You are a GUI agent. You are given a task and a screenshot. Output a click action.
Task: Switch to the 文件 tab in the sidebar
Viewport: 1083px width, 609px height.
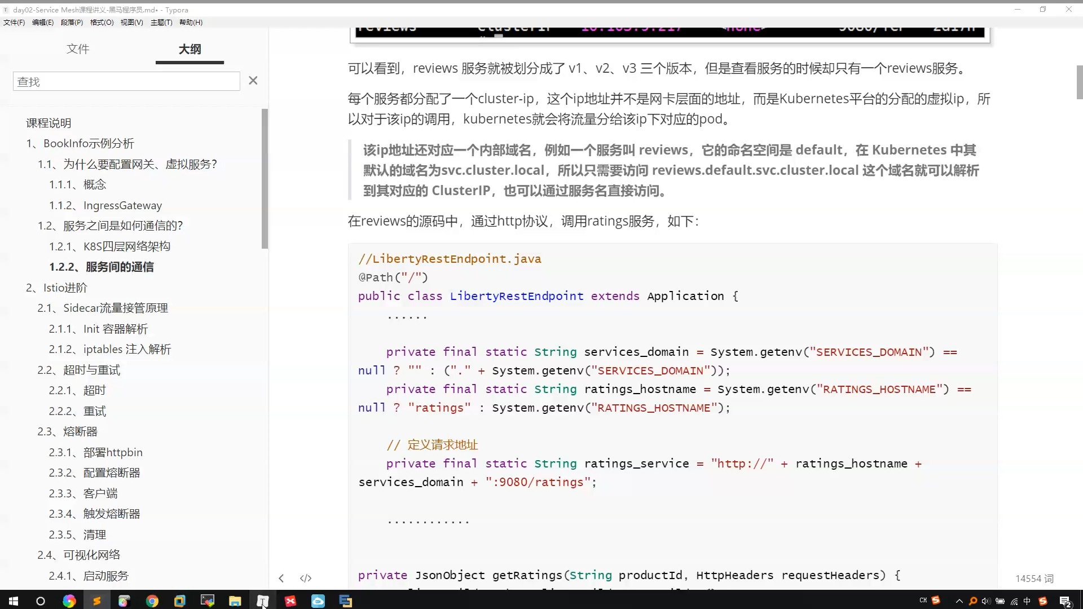(78, 49)
